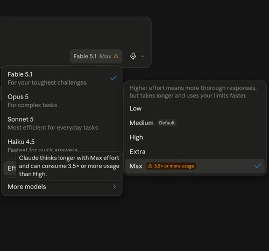Image resolution: width=269 pixels, height=251 pixels.
Task: Set effort level to Low
Action: tap(195, 109)
